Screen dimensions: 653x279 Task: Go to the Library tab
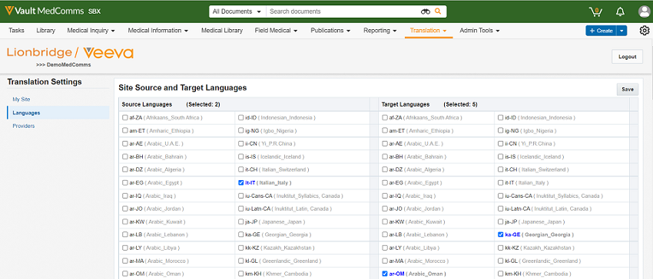(45, 31)
